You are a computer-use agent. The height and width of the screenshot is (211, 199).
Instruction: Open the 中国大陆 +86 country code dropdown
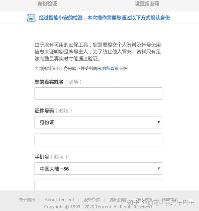[x=99, y=169]
